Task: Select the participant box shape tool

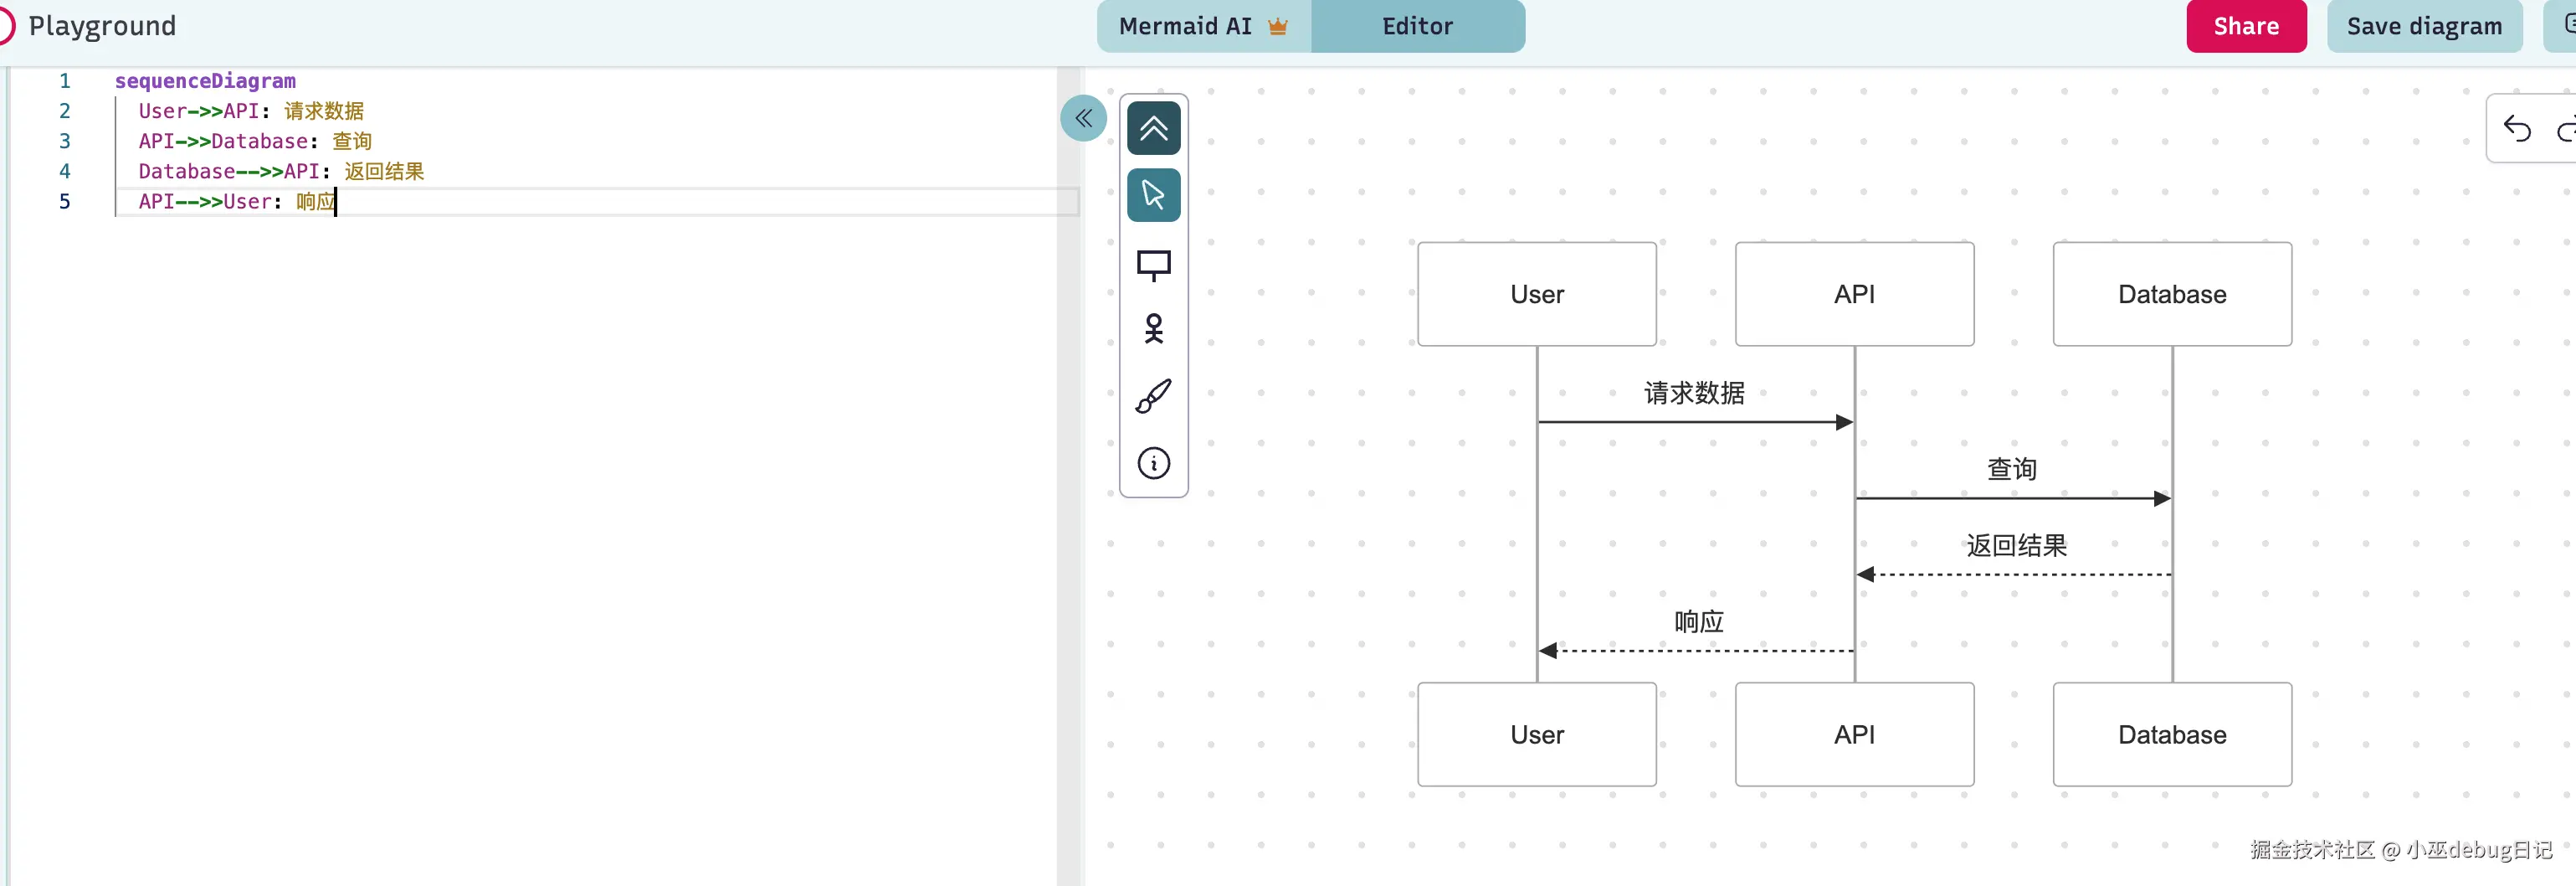Action: [x=1153, y=265]
